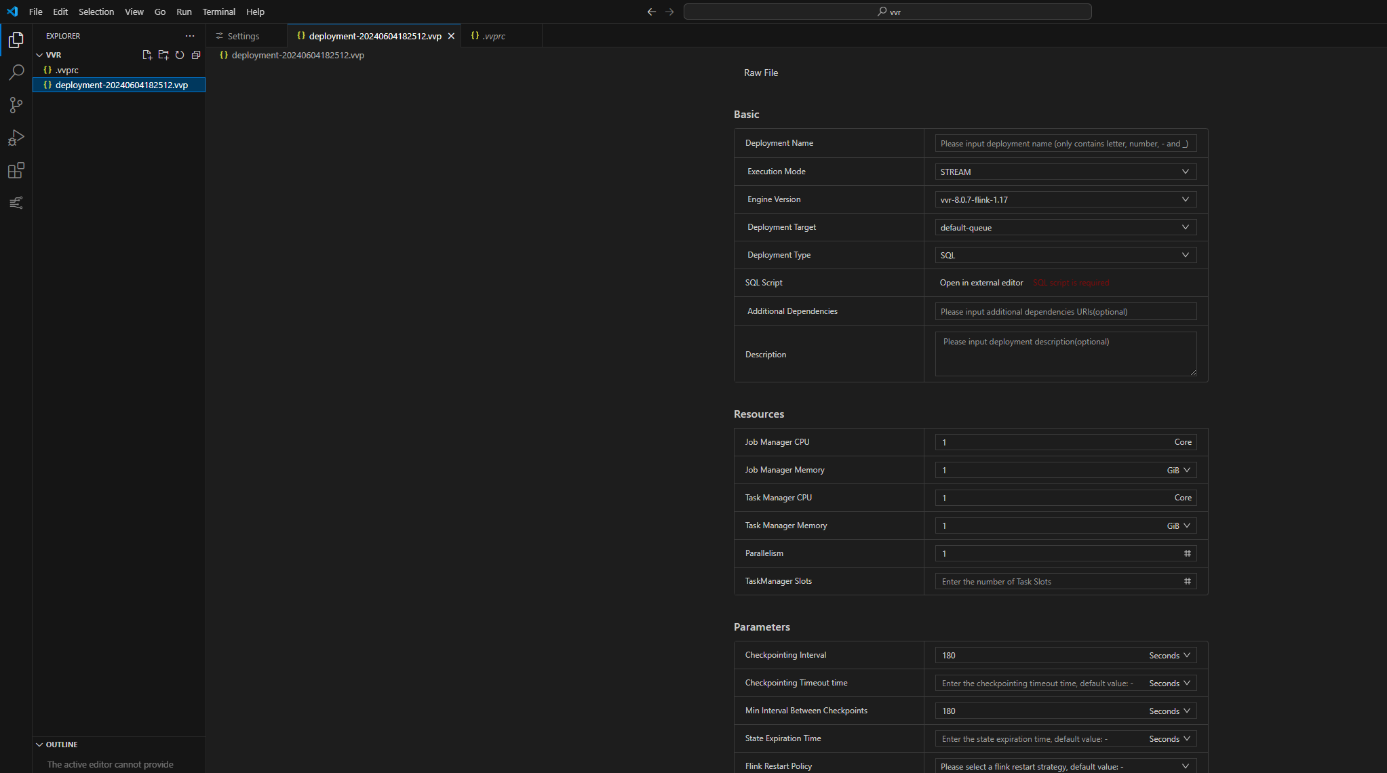Open Explorer more actions ellipsis

coord(190,36)
